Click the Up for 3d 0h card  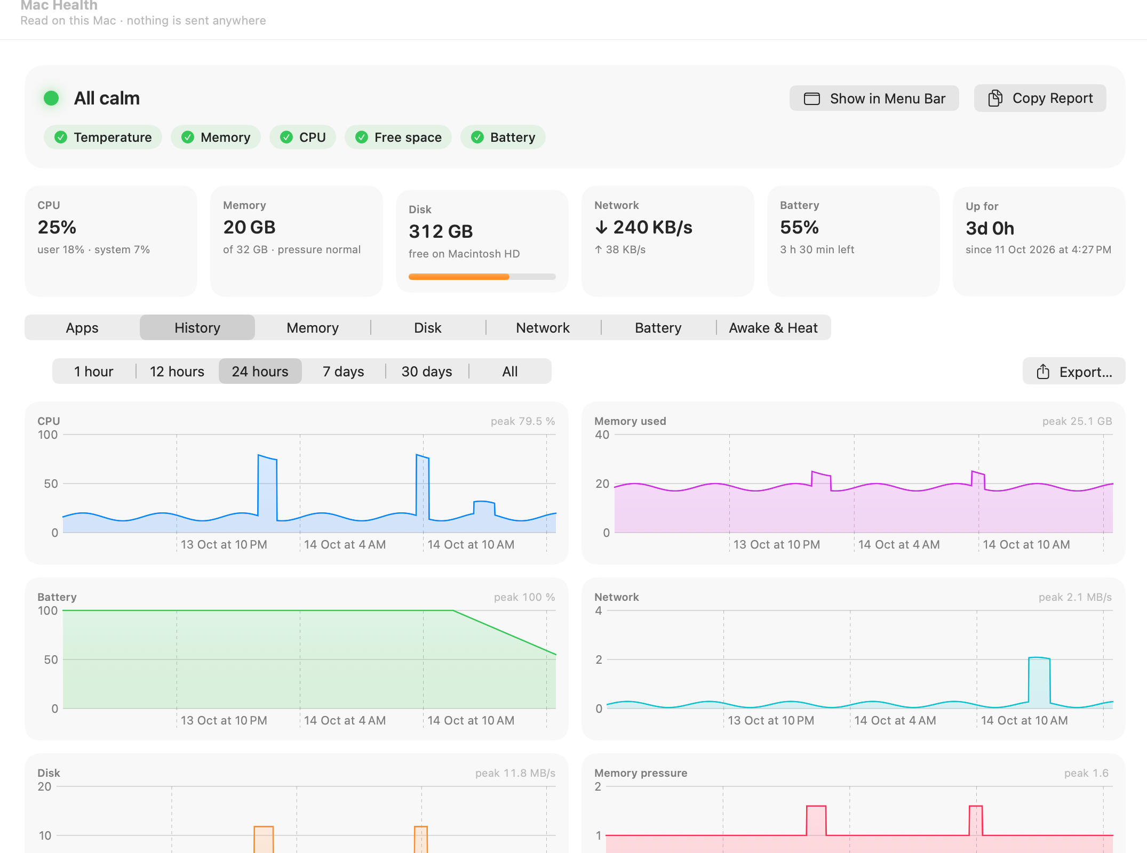(x=1039, y=242)
